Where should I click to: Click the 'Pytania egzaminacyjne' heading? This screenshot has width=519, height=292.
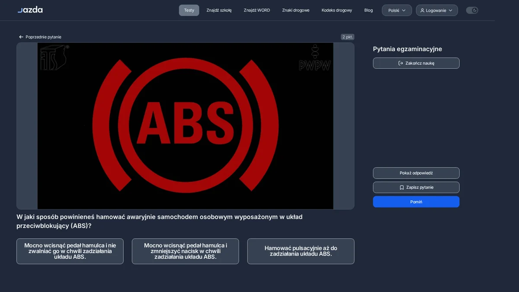407,49
